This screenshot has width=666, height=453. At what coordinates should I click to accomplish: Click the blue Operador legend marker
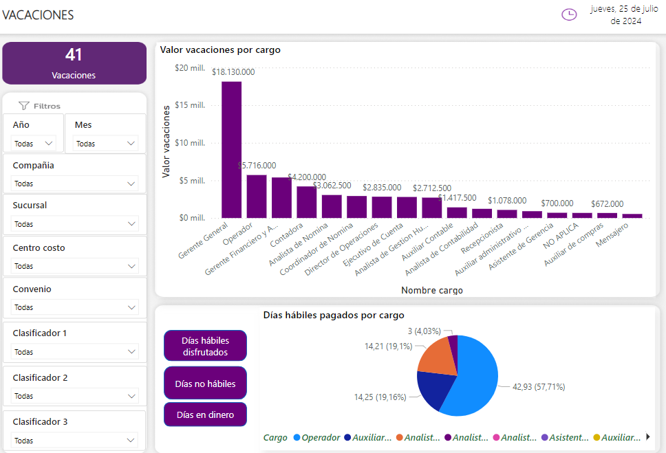pyautogui.click(x=297, y=437)
